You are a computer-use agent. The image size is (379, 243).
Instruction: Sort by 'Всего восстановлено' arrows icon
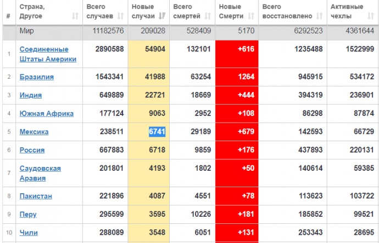[319, 16]
